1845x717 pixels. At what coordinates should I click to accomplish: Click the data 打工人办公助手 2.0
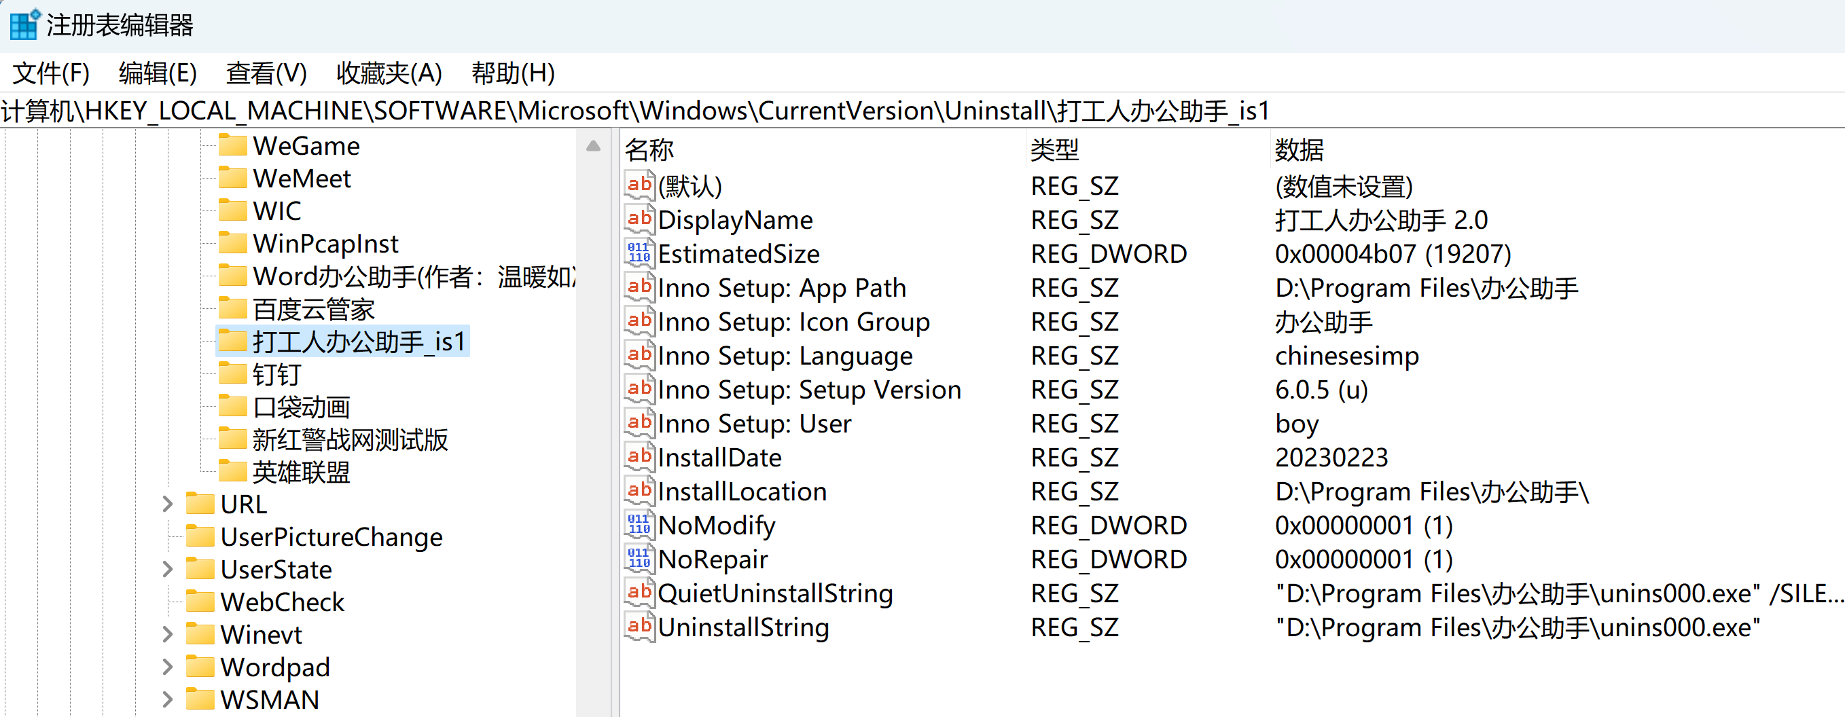(x=1381, y=220)
